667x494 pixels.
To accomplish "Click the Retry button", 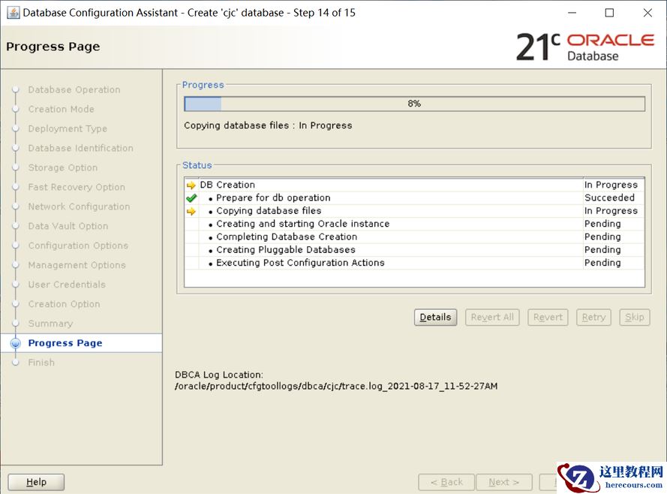I will (593, 318).
